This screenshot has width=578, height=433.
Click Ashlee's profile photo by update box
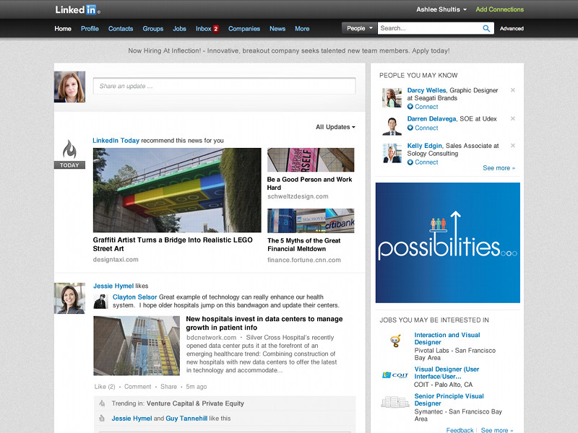[x=69, y=87]
